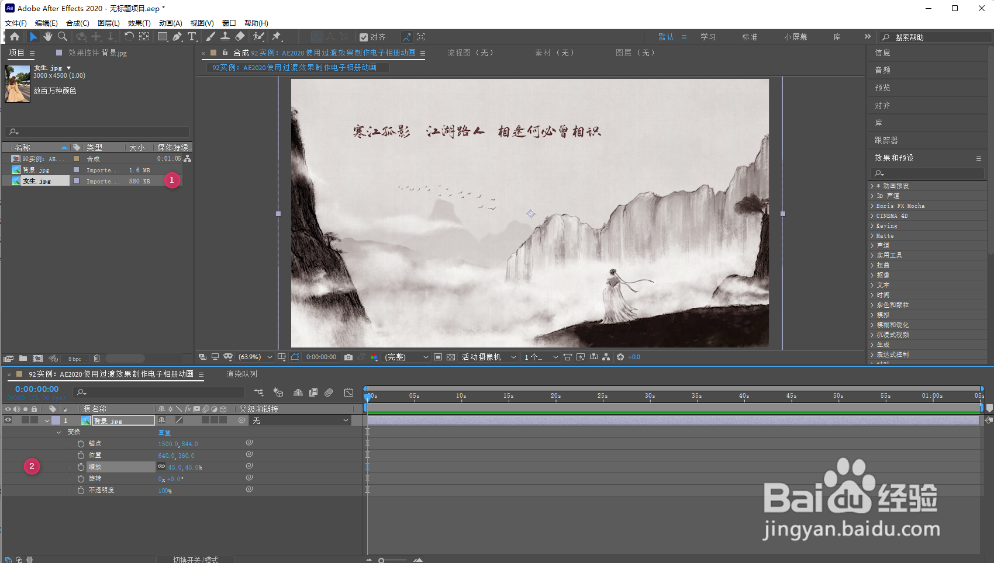Select the Brush tool
This screenshot has width=994, height=563.
[x=210, y=37]
